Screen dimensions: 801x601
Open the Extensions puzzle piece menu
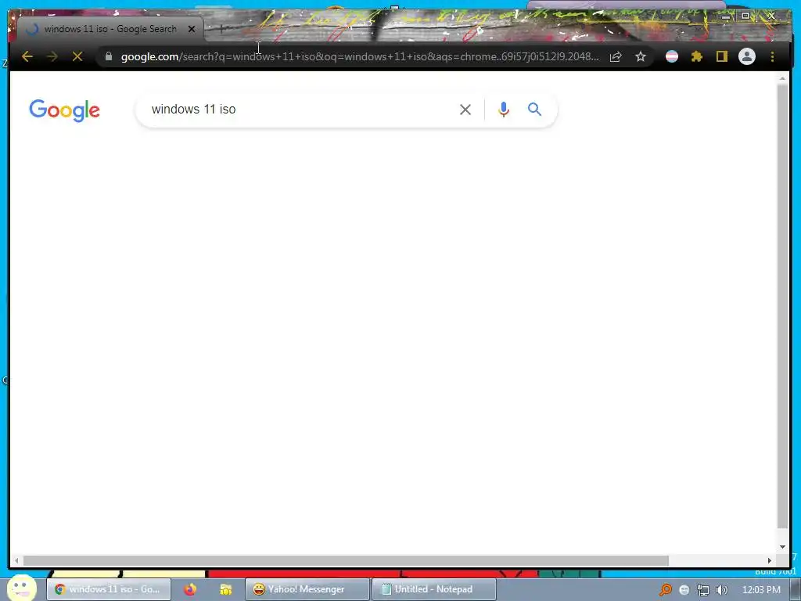point(697,56)
